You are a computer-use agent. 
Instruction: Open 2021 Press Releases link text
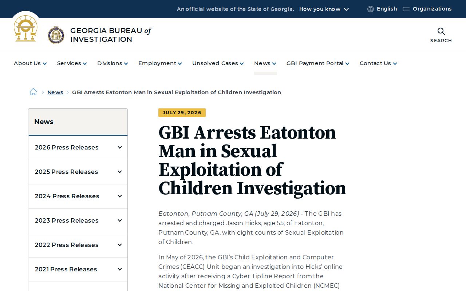pyautogui.click(x=66, y=269)
